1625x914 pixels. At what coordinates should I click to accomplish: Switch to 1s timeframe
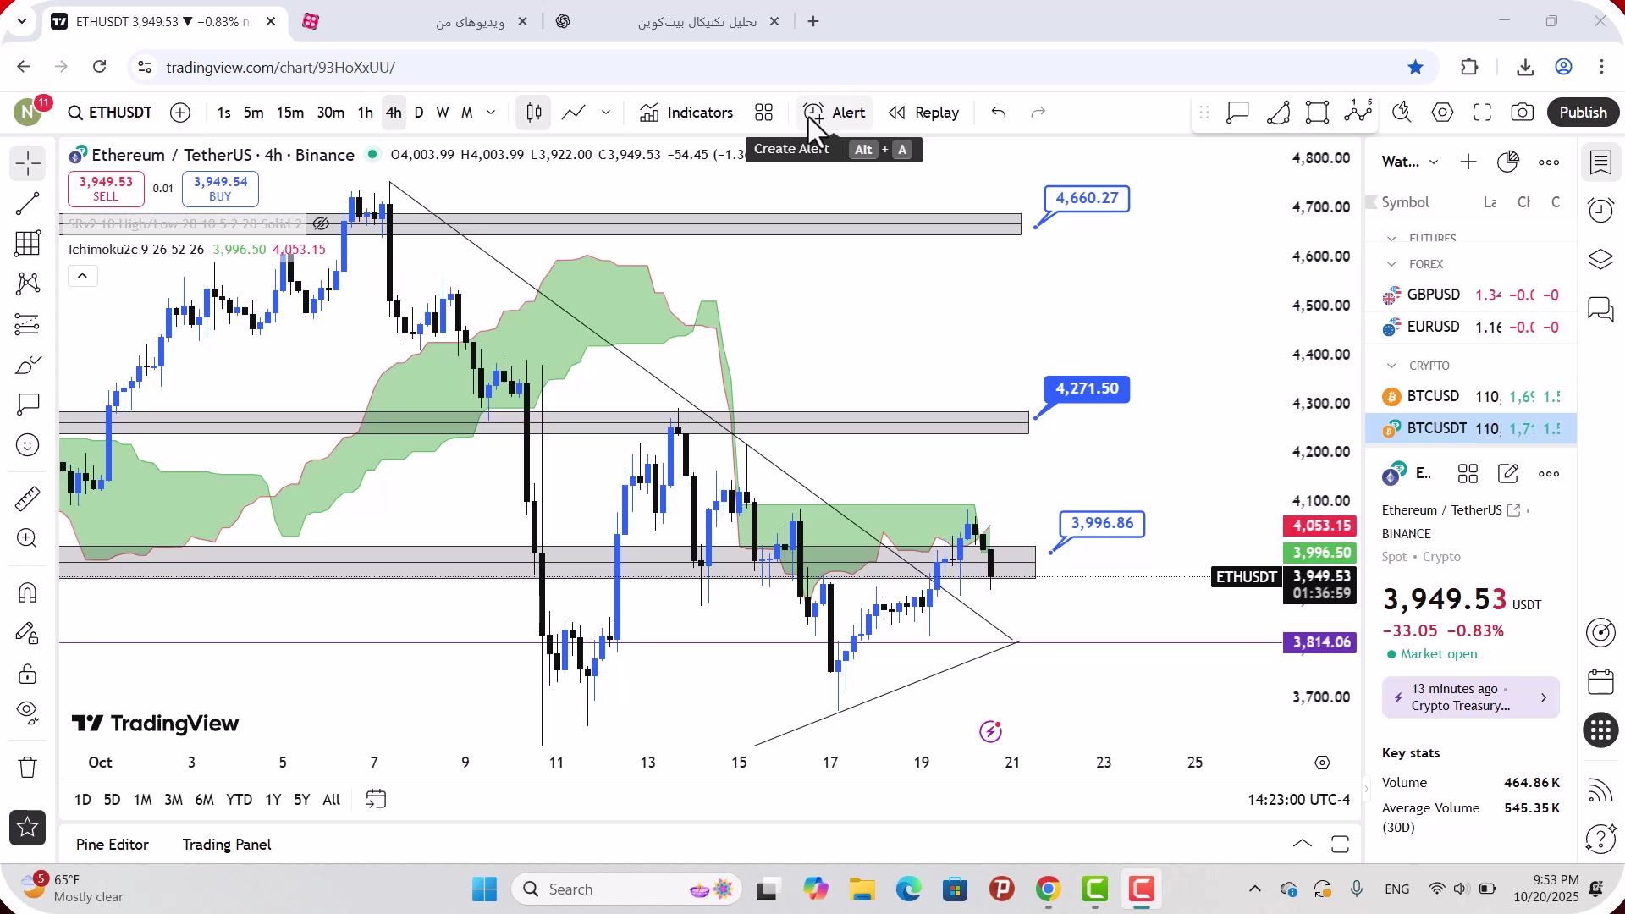[x=223, y=113]
